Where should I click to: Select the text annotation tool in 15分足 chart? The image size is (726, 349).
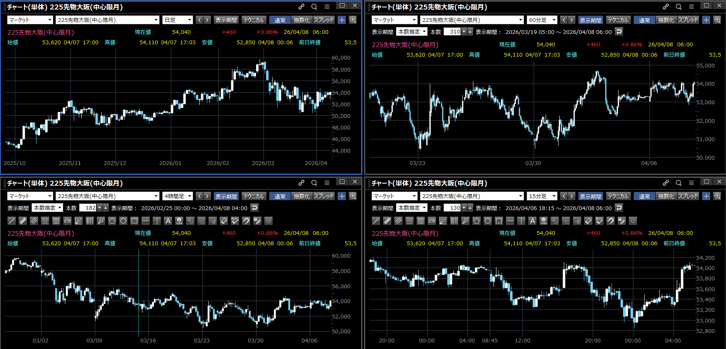click(x=532, y=221)
